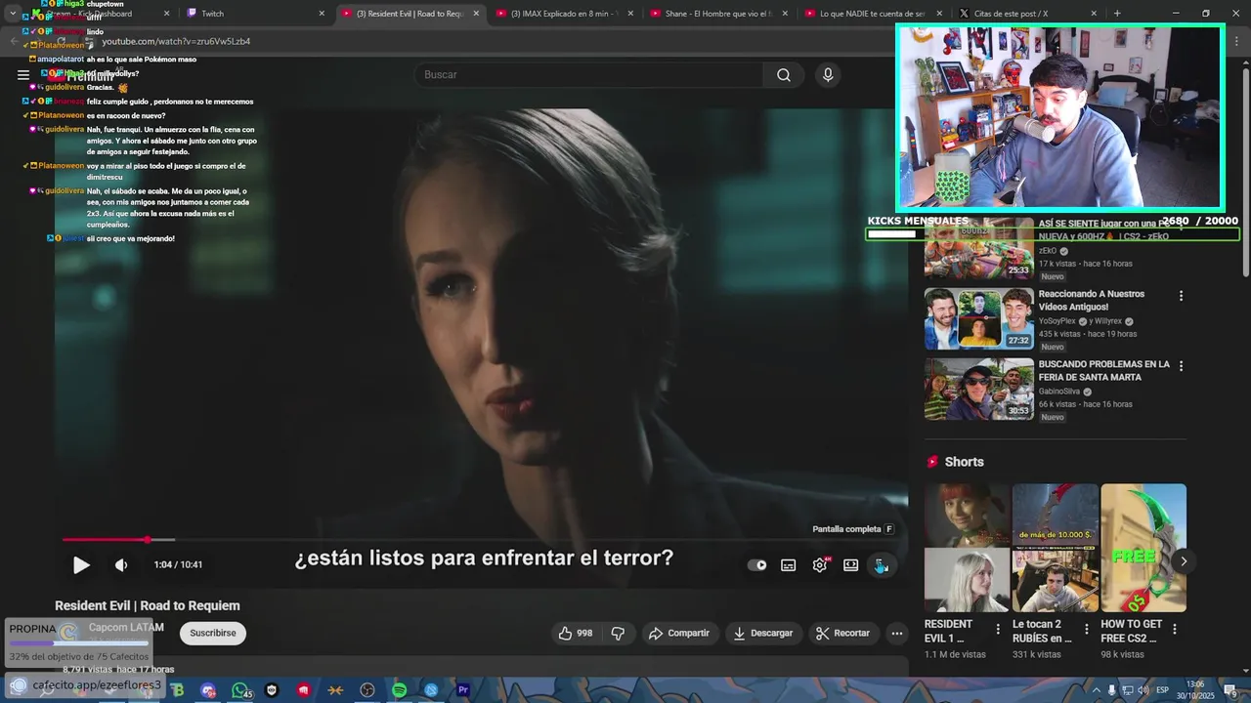Show next Shorts with arrow chevron

(x=1184, y=560)
